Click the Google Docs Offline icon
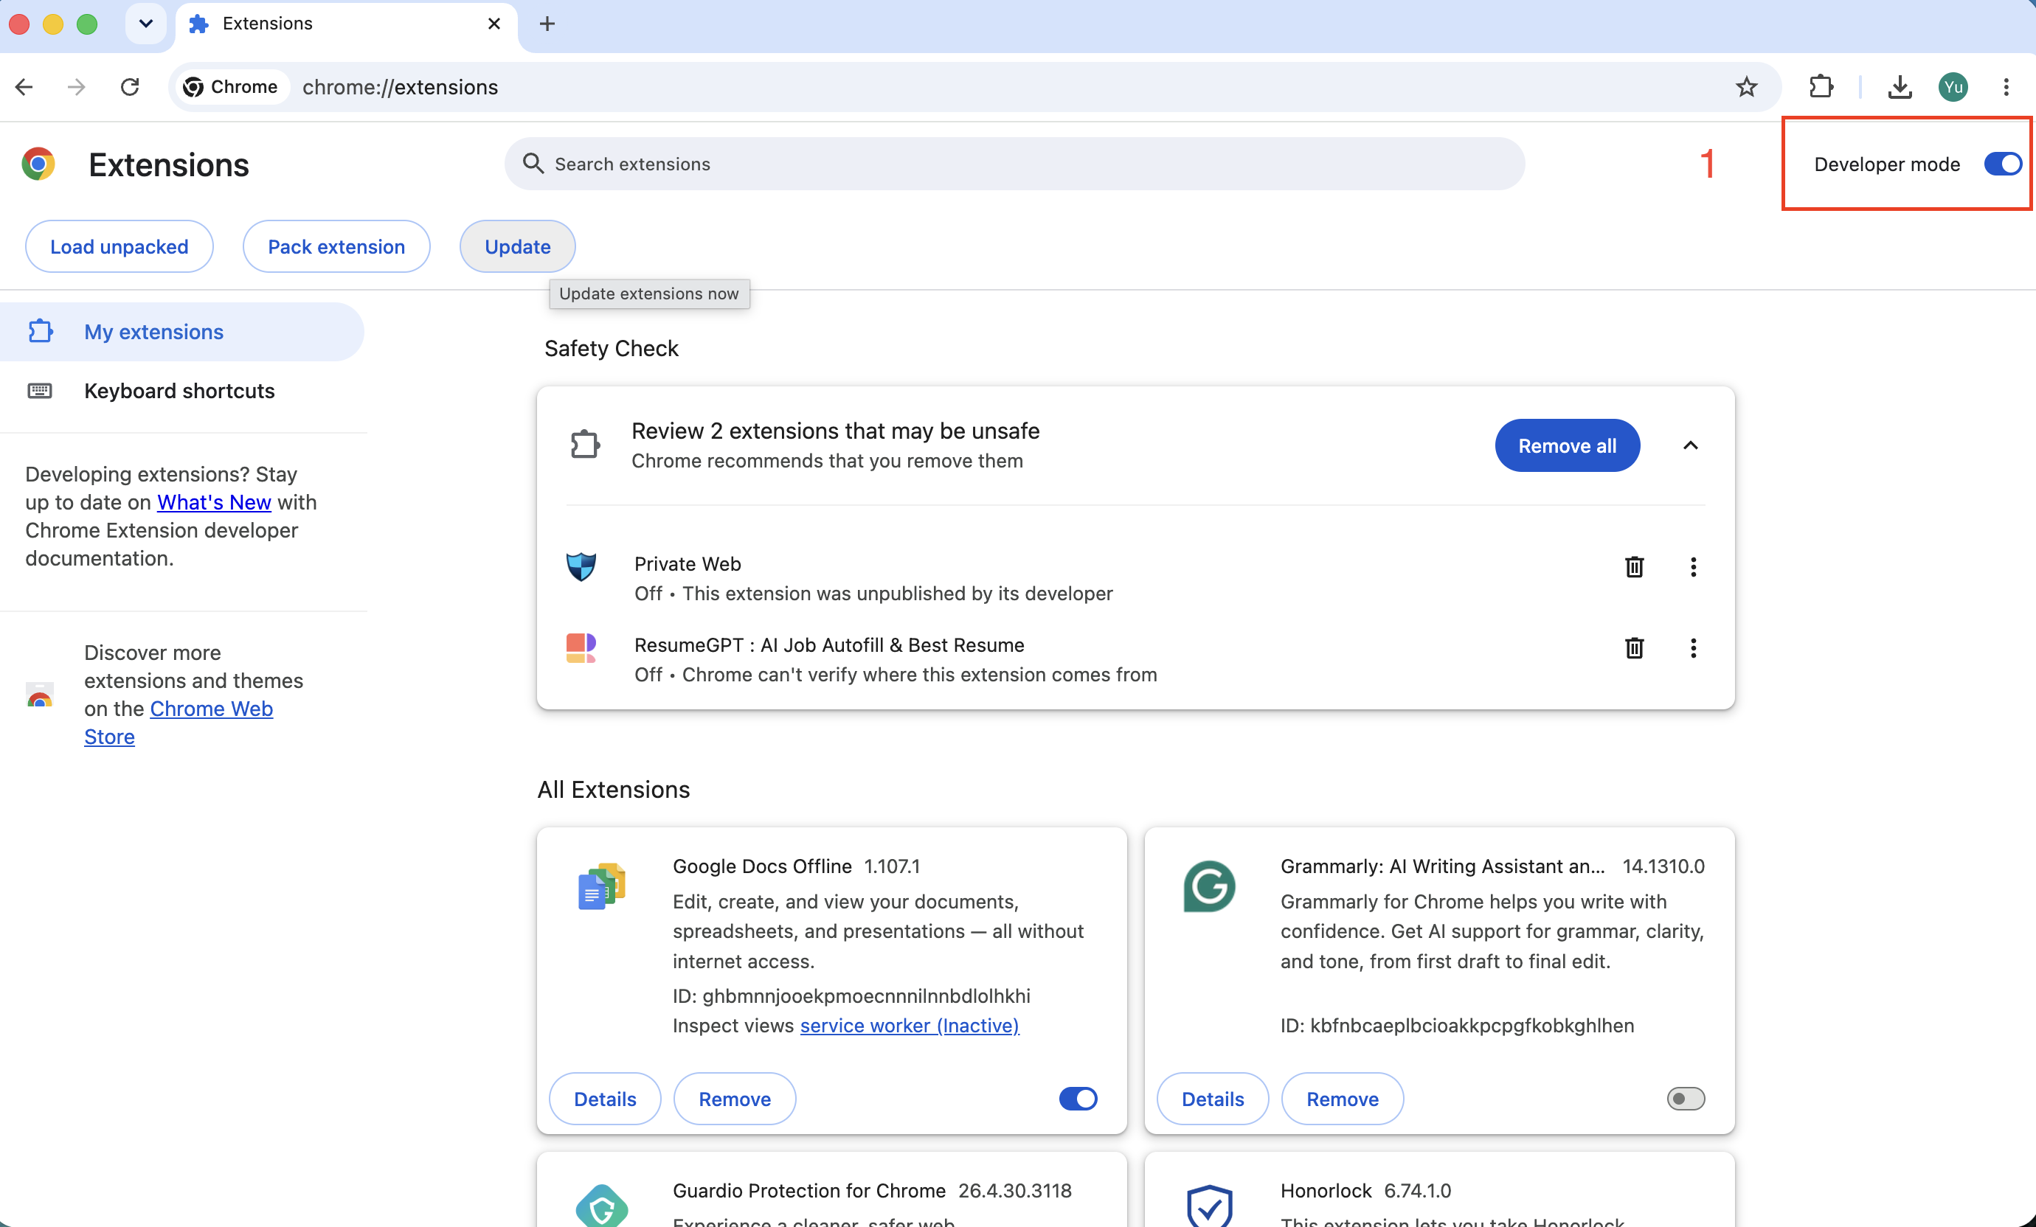The image size is (2036, 1227). coord(601,886)
